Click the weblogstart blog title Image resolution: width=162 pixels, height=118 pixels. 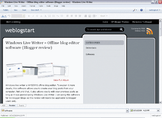[x=20, y=31]
